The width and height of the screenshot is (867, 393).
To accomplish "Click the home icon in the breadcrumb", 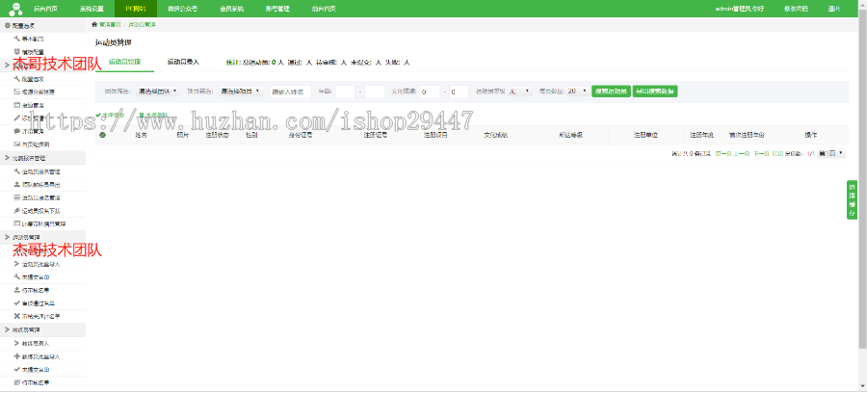I will pos(93,24).
